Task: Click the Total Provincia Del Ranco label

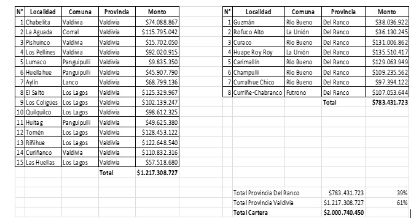Action: tap(266, 193)
